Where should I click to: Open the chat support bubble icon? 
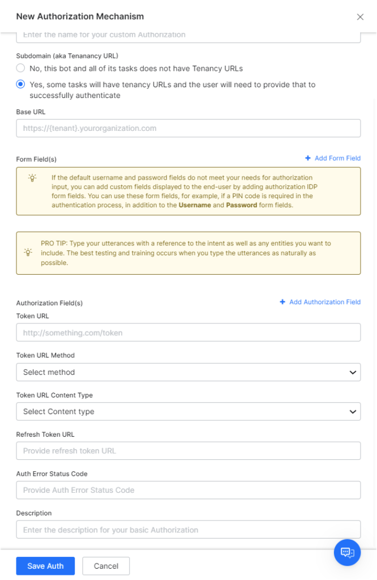click(347, 552)
